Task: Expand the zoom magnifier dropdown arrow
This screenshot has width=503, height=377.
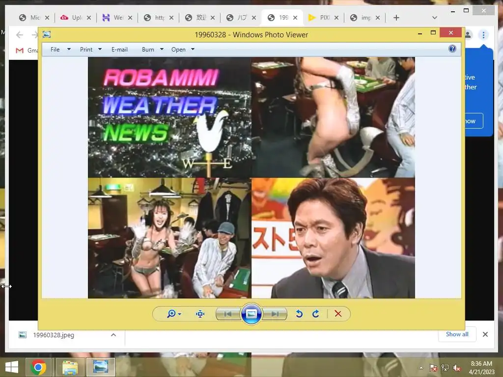Action: (x=180, y=314)
